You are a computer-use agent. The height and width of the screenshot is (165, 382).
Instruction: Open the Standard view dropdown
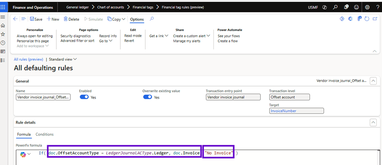tap(63, 59)
